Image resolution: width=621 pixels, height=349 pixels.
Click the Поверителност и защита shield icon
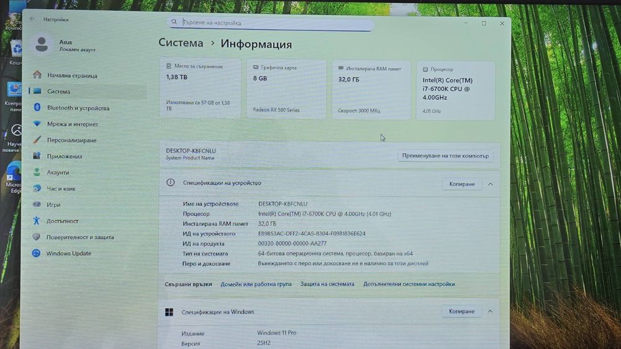(x=37, y=237)
